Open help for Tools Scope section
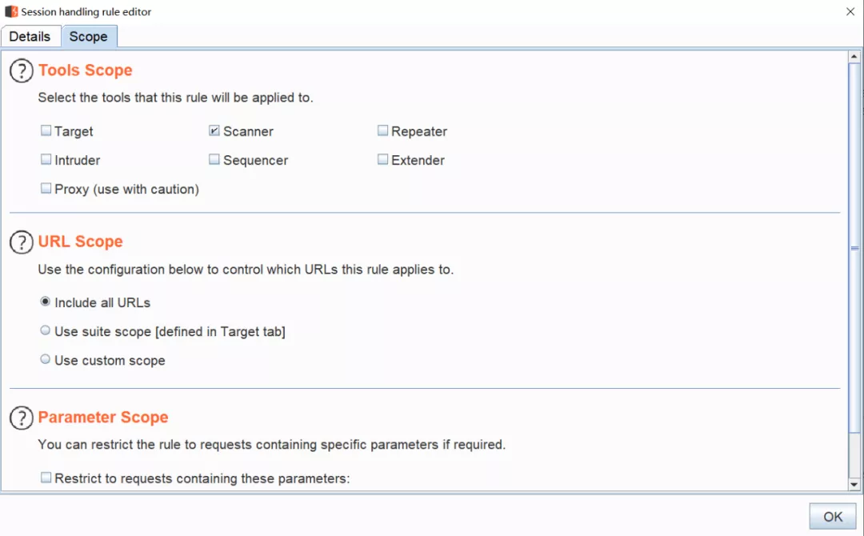 (22, 71)
